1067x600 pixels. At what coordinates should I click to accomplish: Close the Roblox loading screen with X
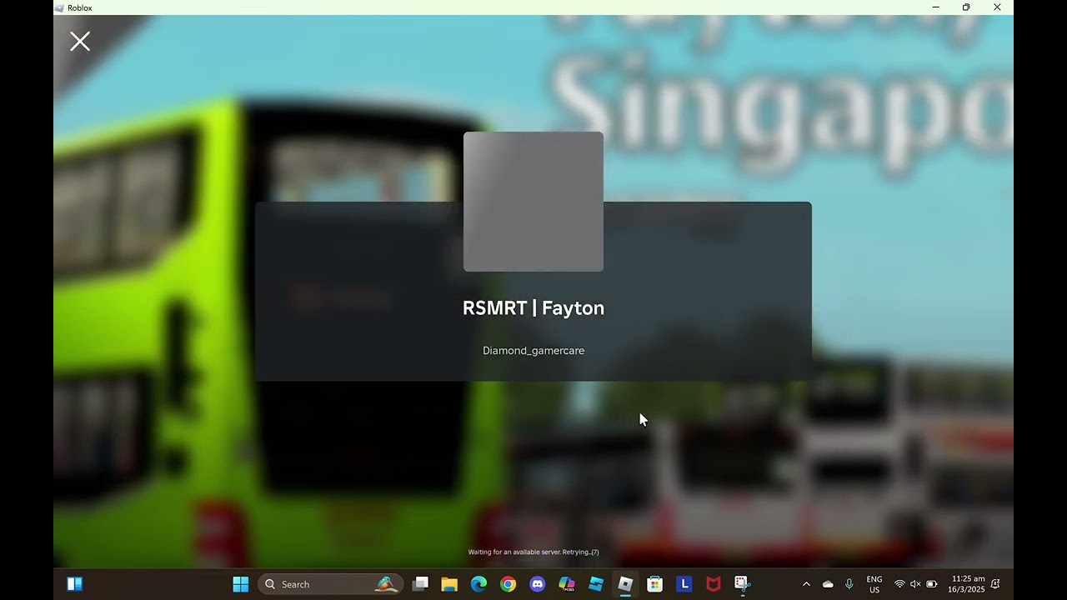click(80, 41)
